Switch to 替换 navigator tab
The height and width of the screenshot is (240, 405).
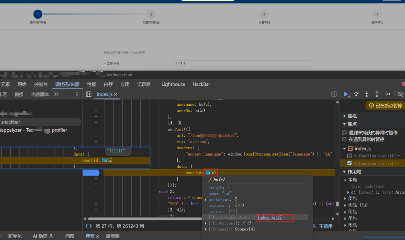pyautogui.click(x=19, y=94)
